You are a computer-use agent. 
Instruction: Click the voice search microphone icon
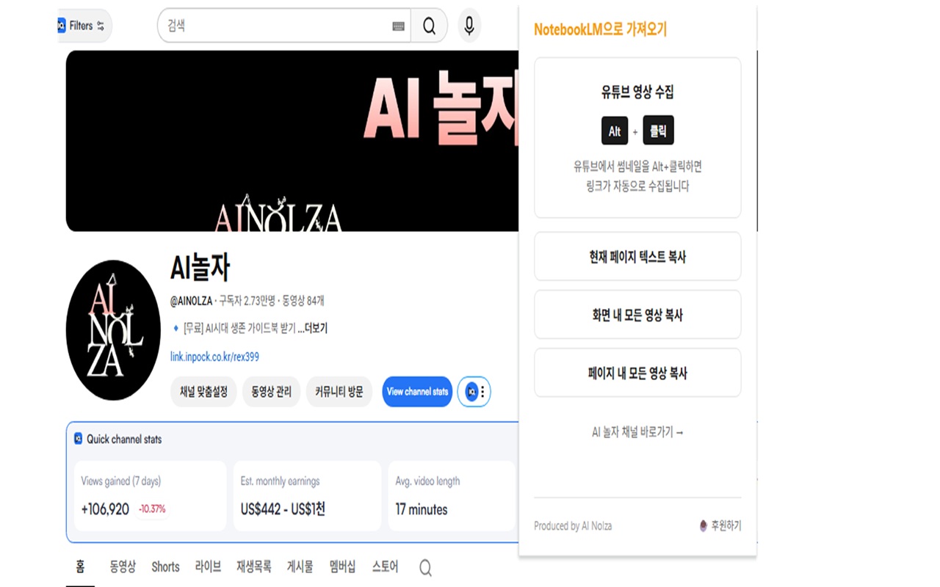pyautogui.click(x=469, y=26)
